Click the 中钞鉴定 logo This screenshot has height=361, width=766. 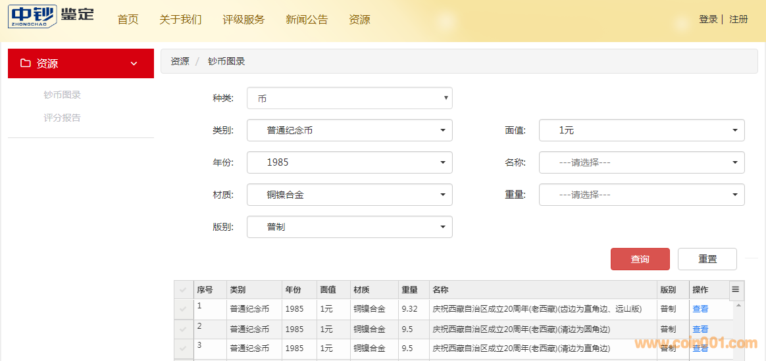[51, 16]
